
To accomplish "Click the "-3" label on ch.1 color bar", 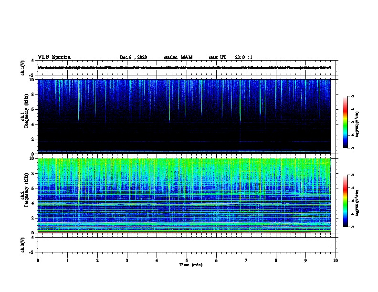I will (x=352, y=96).
